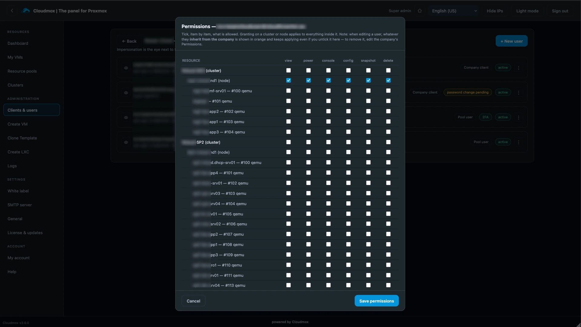Click eye icon on the third user row
Screen dimensions: 581x327
[x=126, y=117]
